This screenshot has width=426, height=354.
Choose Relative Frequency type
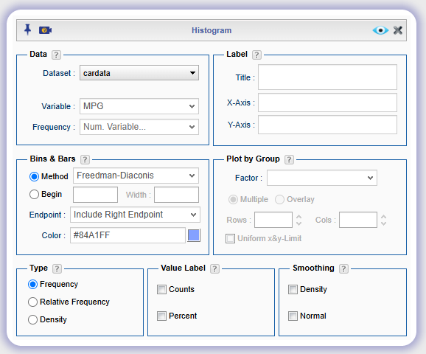(32, 302)
